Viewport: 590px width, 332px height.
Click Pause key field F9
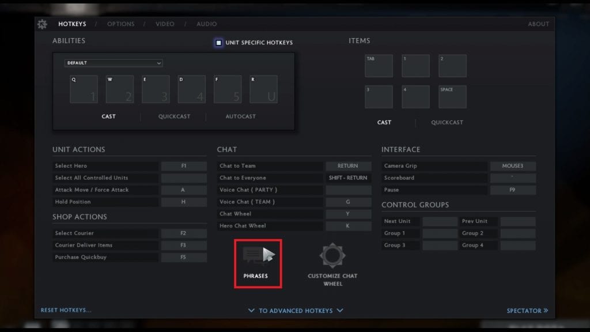click(513, 190)
